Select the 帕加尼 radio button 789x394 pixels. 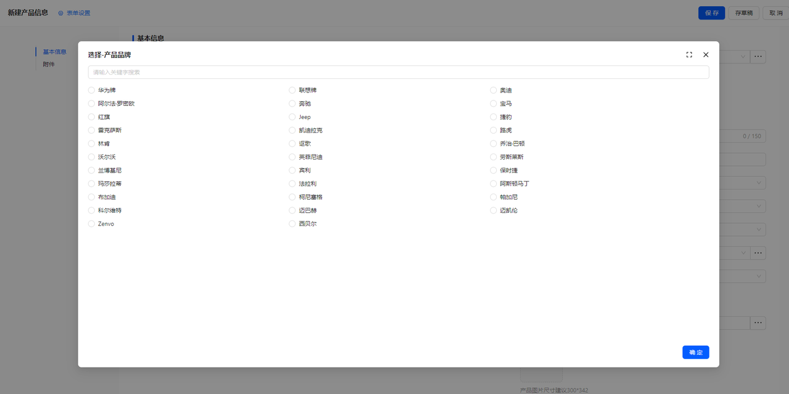(494, 197)
